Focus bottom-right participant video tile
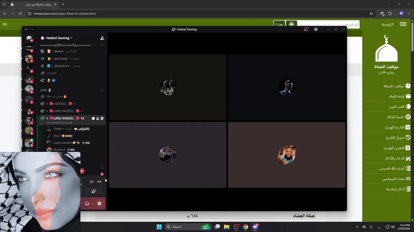Screen dimensions: 414x232 287,155
